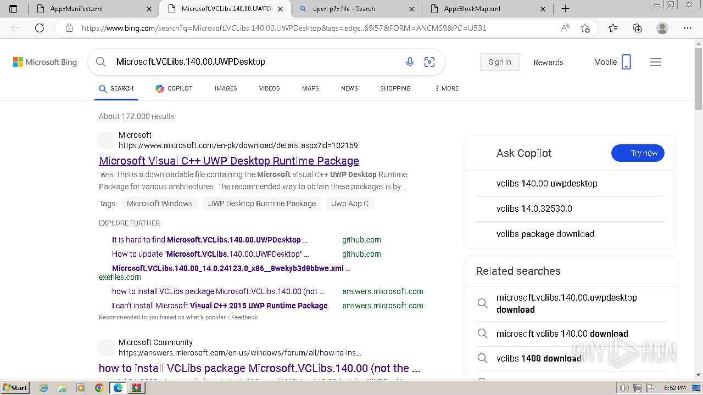
Task: Select the COPILOT search tab
Action: [x=174, y=88]
